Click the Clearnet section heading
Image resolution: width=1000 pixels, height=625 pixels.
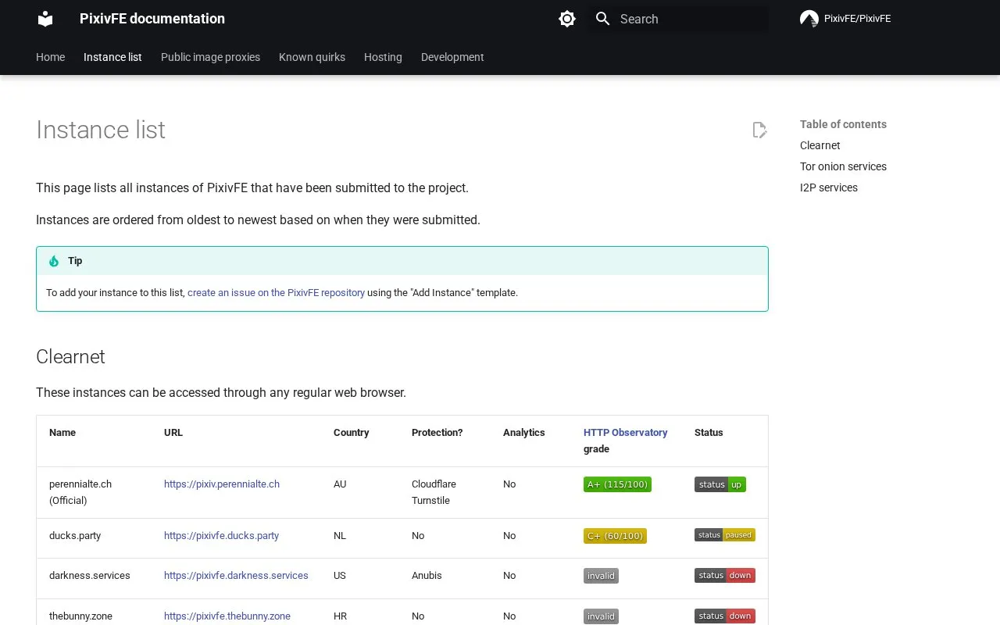tap(70, 357)
